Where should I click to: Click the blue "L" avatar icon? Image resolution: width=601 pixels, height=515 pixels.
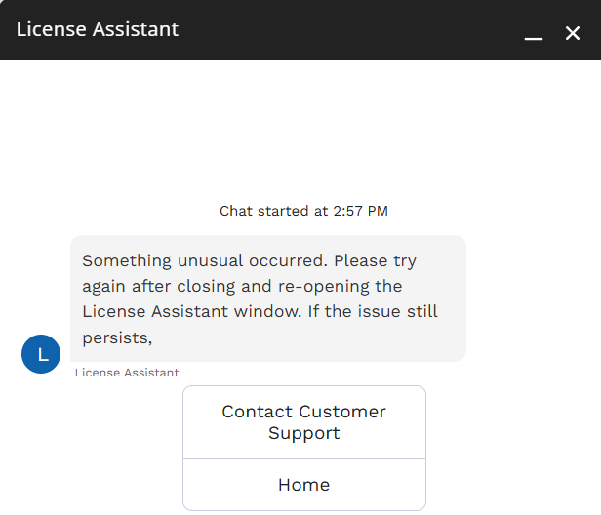point(41,354)
